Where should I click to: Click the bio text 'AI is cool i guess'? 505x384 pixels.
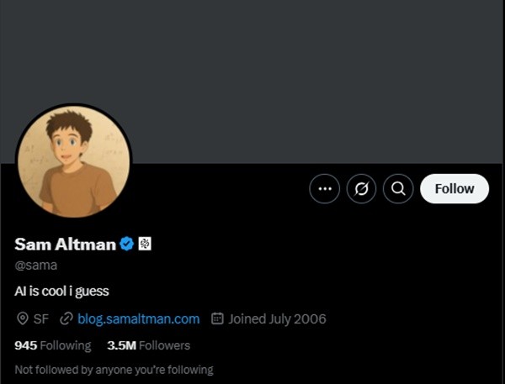point(62,291)
